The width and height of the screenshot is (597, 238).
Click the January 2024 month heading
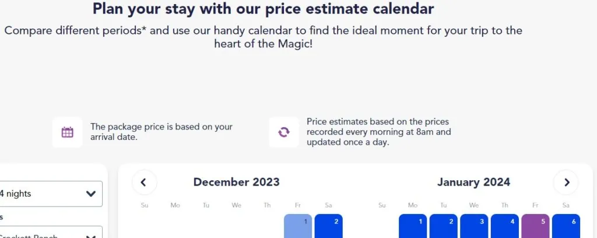pyautogui.click(x=473, y=182)
